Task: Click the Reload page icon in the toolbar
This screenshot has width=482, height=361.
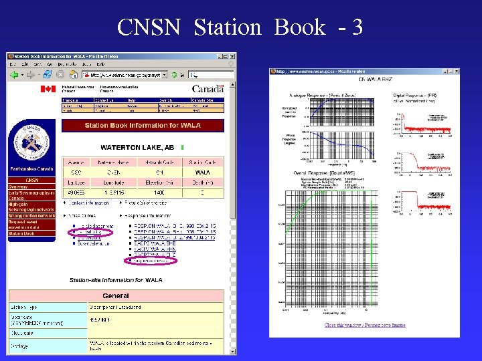Action: click(48, 74)
